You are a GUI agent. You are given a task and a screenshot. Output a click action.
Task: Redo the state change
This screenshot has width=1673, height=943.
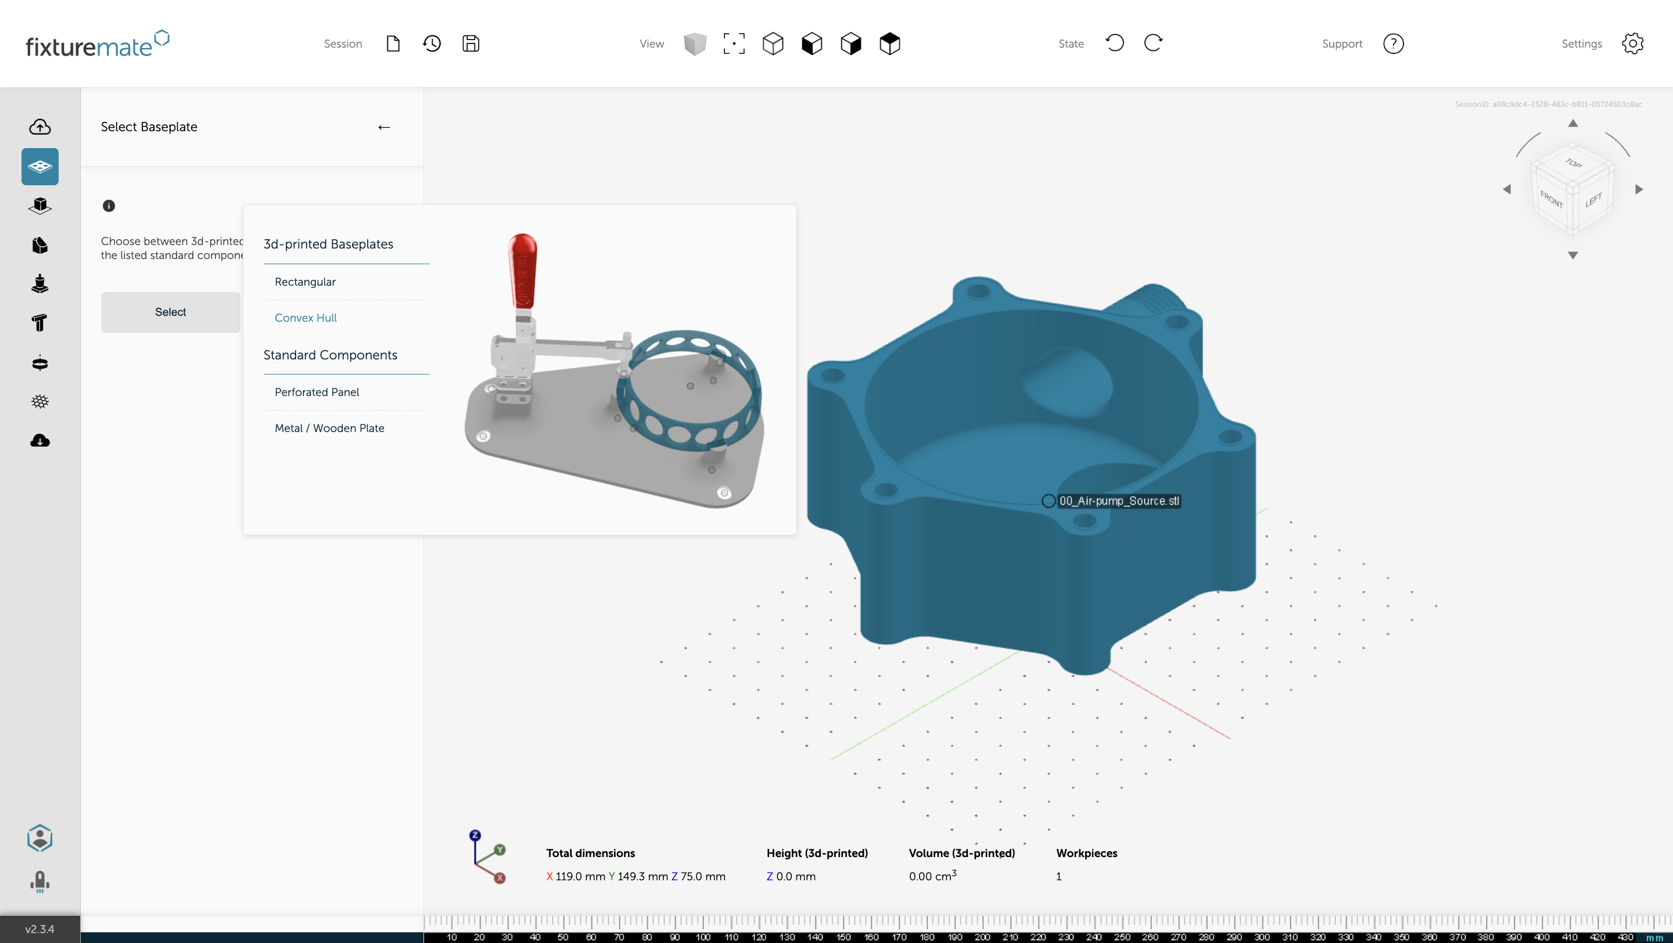click(x=1154, y=44)
